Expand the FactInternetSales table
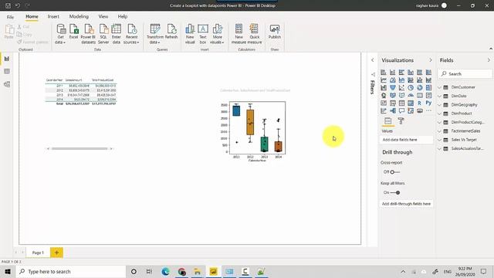Image resolution: width=494 pixels, height=278 pixels. pos(439,131)
